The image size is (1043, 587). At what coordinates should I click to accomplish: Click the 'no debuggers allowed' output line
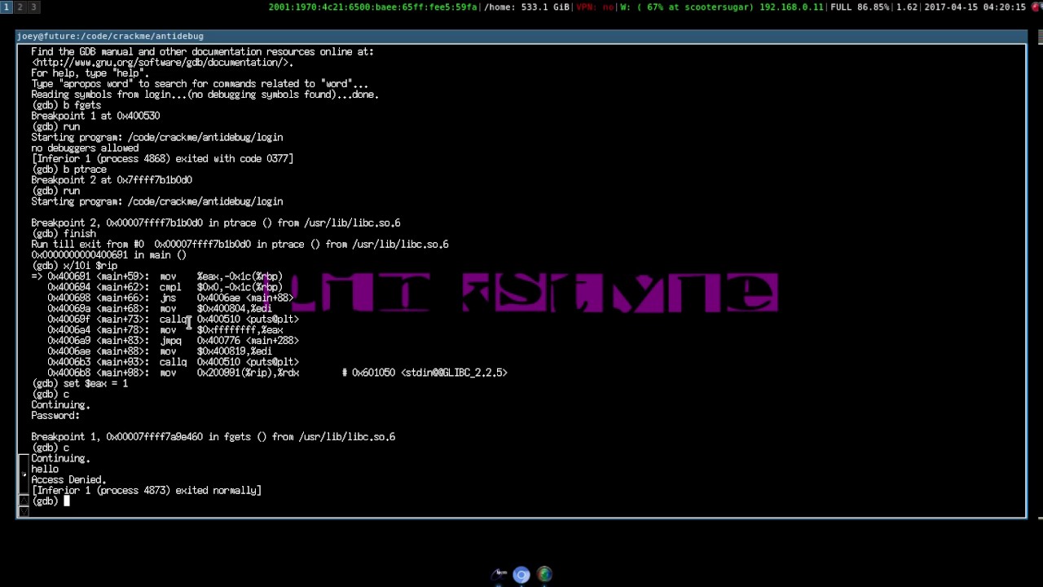pos(85,148)
